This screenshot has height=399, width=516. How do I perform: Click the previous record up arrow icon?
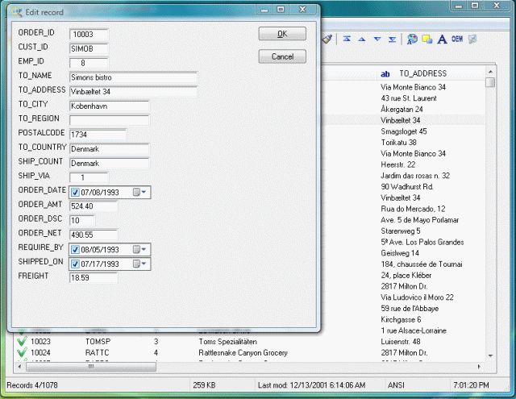(362, 39)
